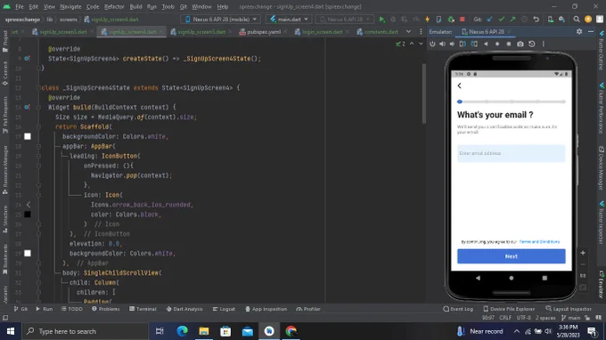Show hidden editor tabs chevron
This screenshot has height=340, width=606.
click(x=408, y=32)
